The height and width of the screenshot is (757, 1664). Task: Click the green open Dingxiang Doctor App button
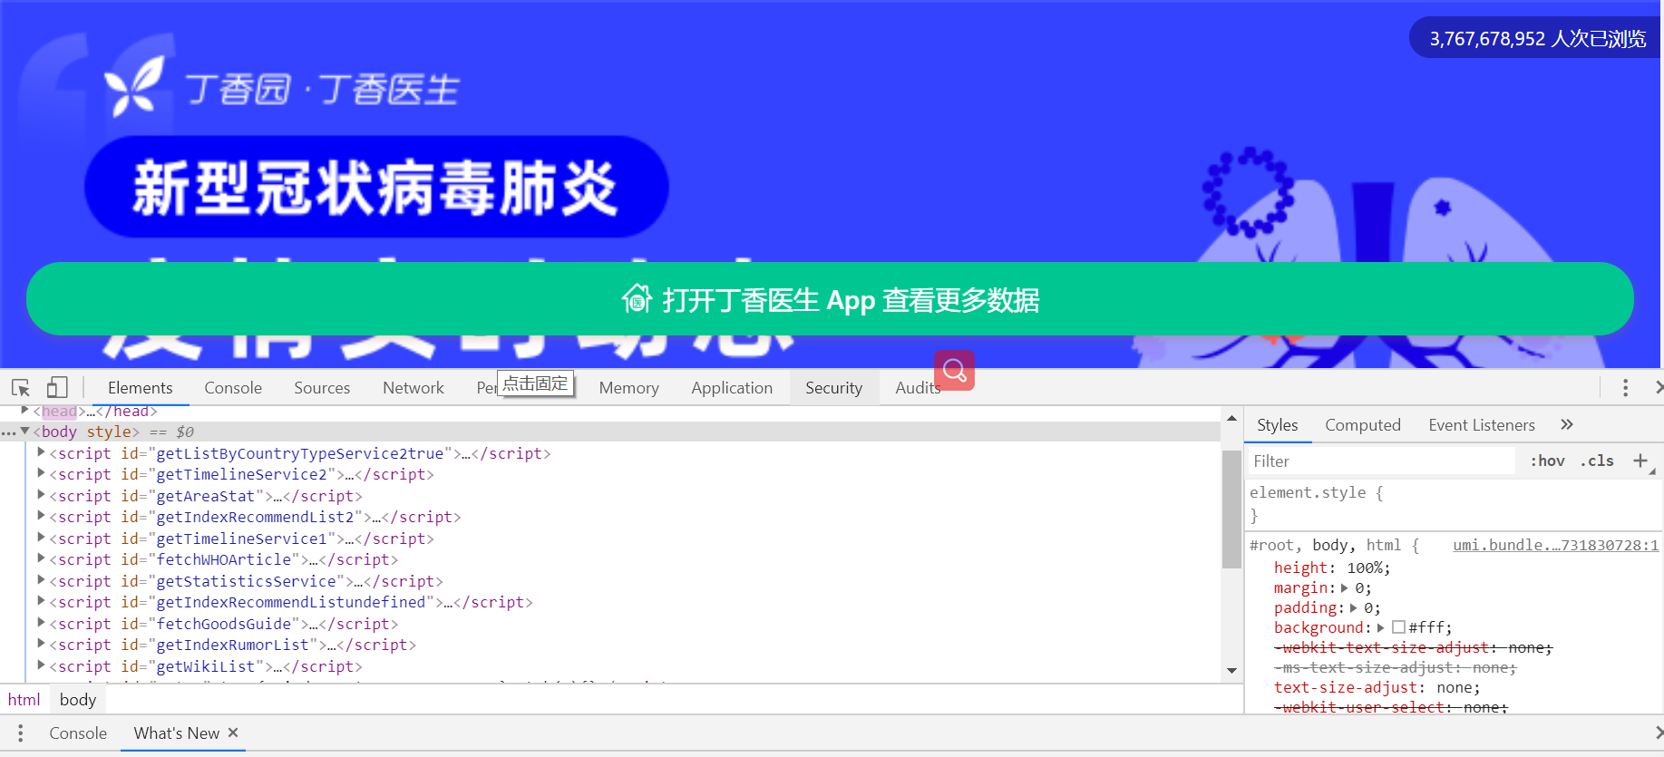click(830, 299)
